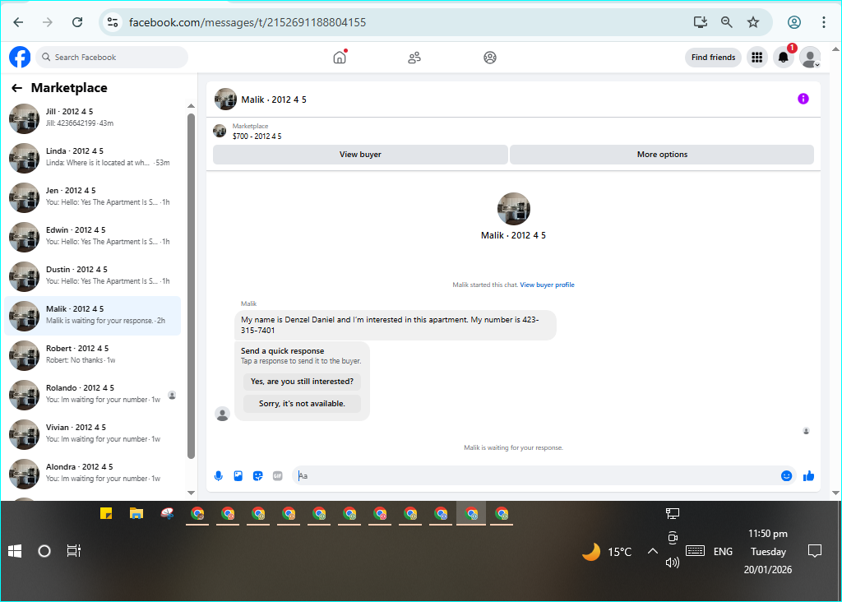Open the account profile avatar menu
Image resolution: width=842 pixels, height=602 pixels.
[x=810, y=57]
